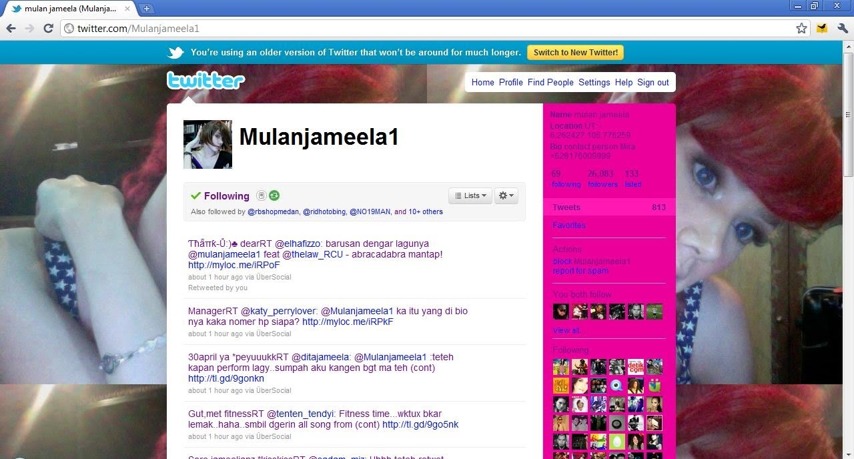
Task: Open timestamp of the first tweet
Action: (216, 277)
